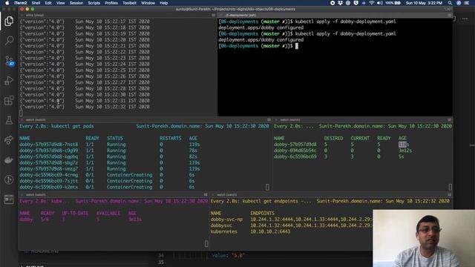The image size is (475, 267).
Task: Click the RESTARTS column header in the pods pane
Action: pos(171,139)
